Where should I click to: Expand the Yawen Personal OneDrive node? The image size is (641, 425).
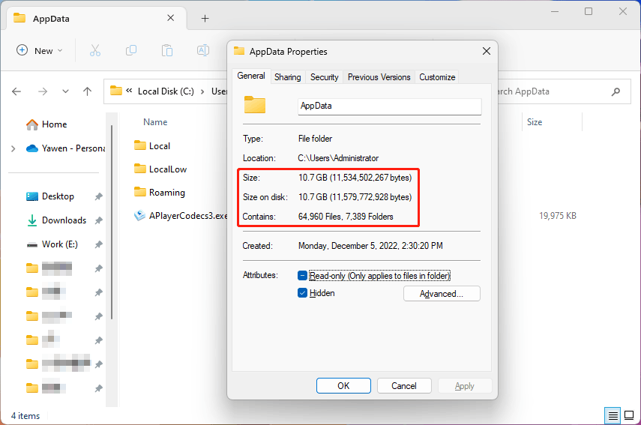(13, 148)
